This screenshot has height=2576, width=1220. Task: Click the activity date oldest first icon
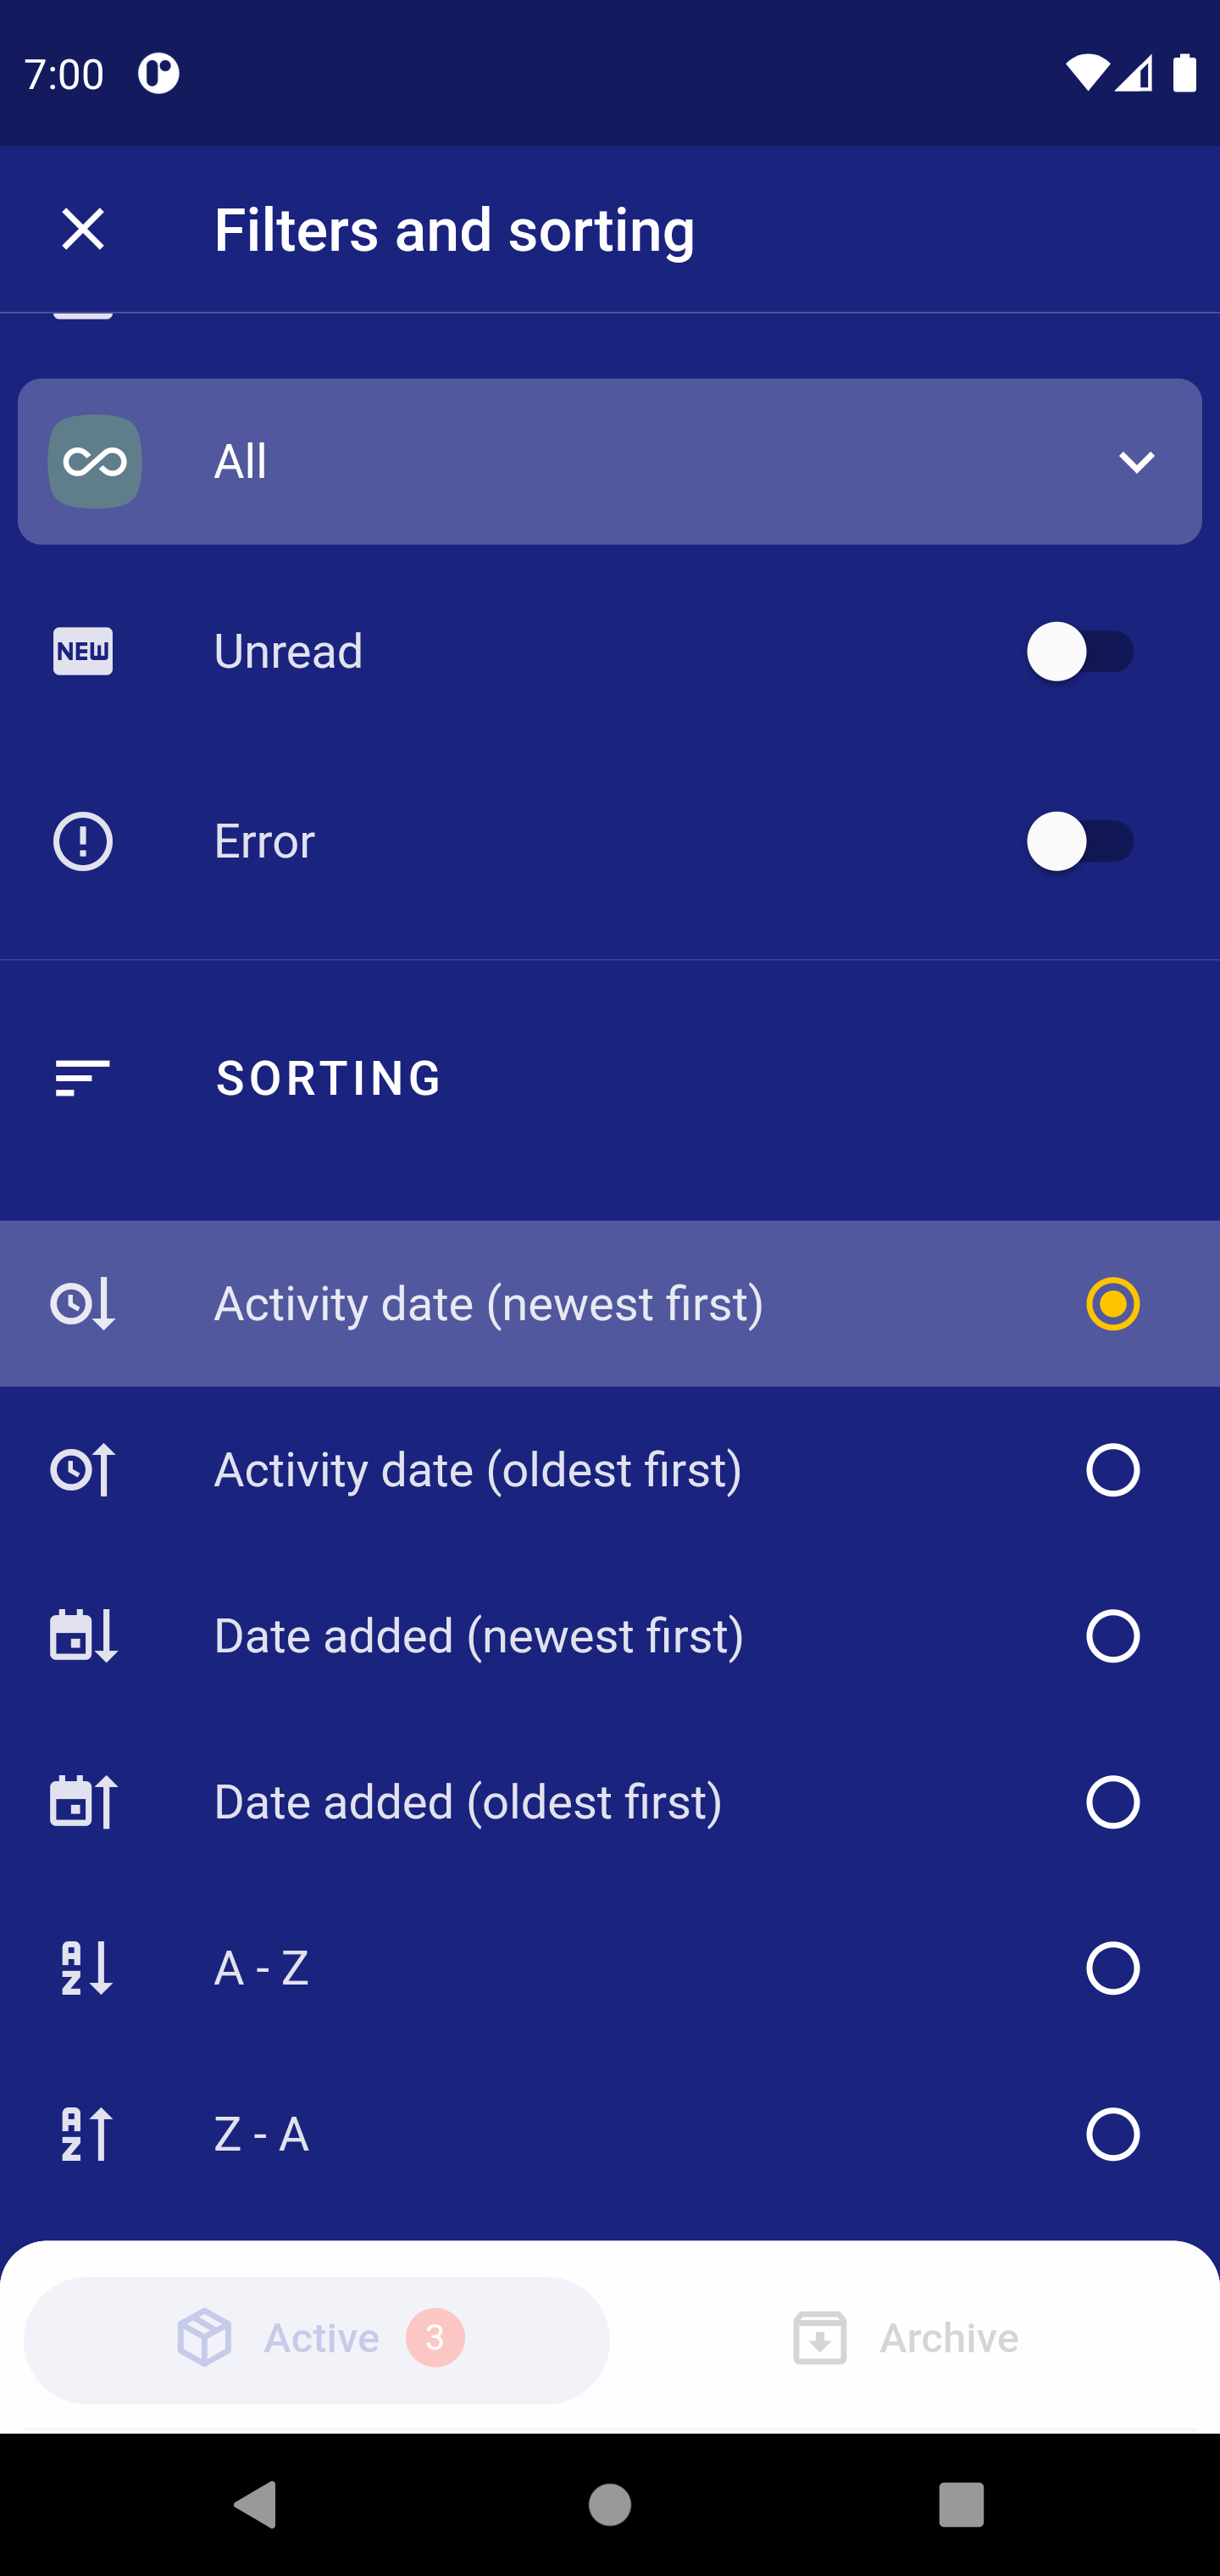click(83, 1470)
